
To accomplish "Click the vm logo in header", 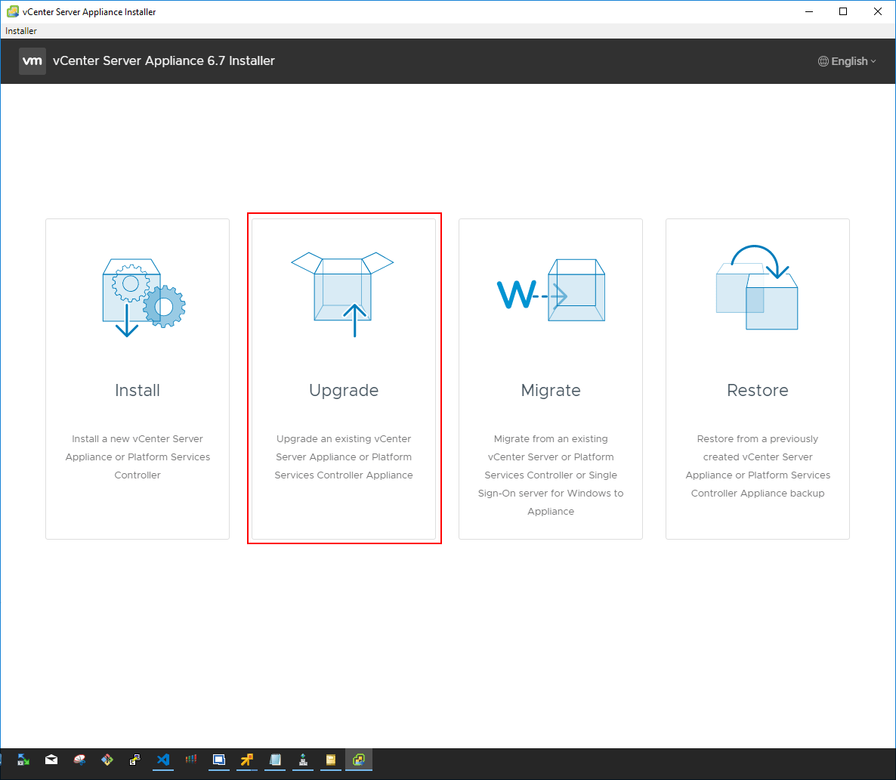I will (x=32, y=61).
